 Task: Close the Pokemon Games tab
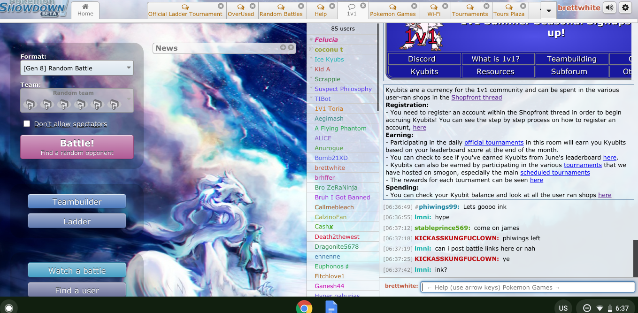click(x=414, y=6)
